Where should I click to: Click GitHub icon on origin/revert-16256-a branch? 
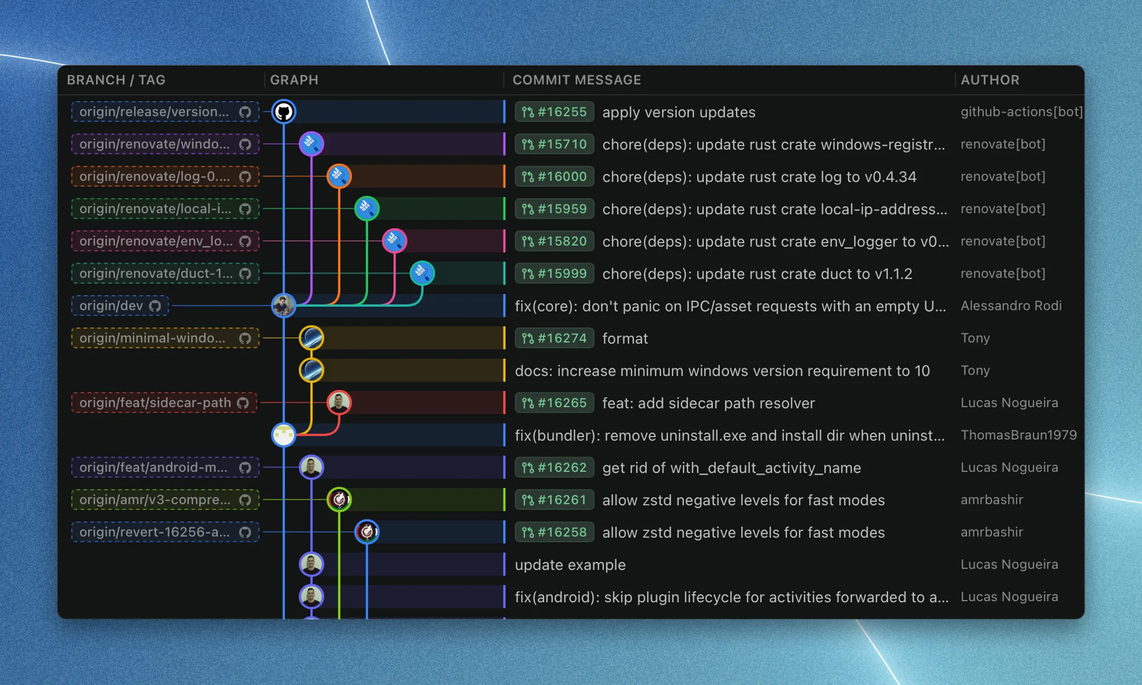click(245, 532)
